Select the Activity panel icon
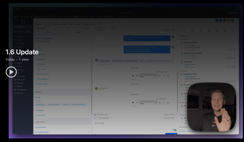Screen dimensions: 244x142 (x=184, y=31)
